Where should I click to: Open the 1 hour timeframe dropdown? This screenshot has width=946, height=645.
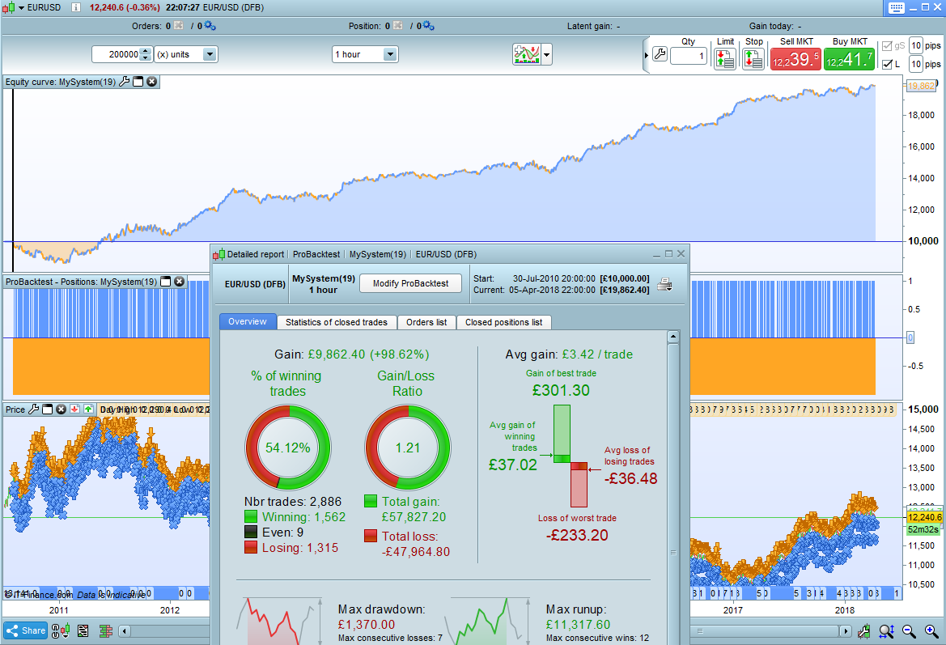[x=365, y=54]
